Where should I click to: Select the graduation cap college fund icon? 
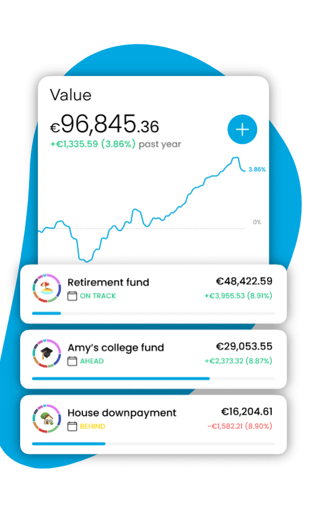click(x=47, y=353)
